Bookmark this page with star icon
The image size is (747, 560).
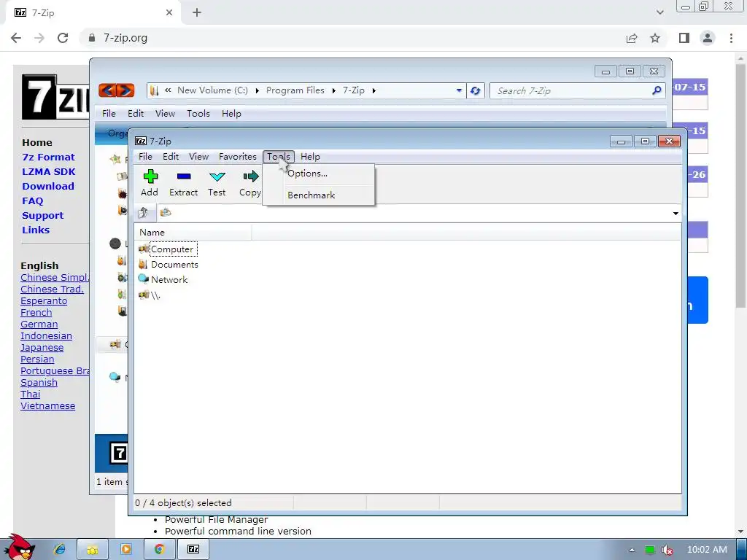pos(655,38)
